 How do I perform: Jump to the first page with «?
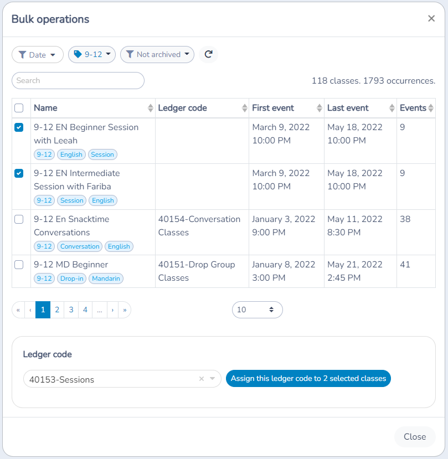pos(18,310)
